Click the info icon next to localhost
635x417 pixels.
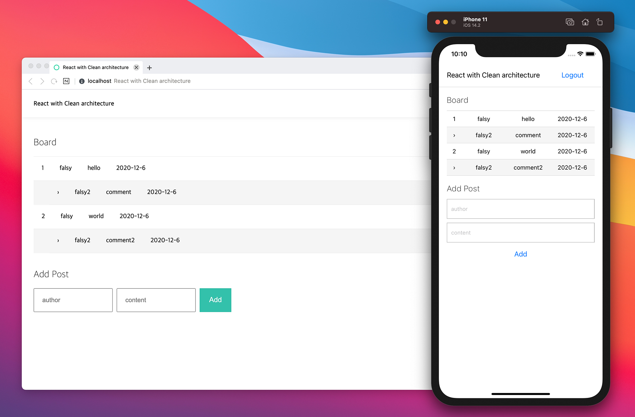click(82, 81)
